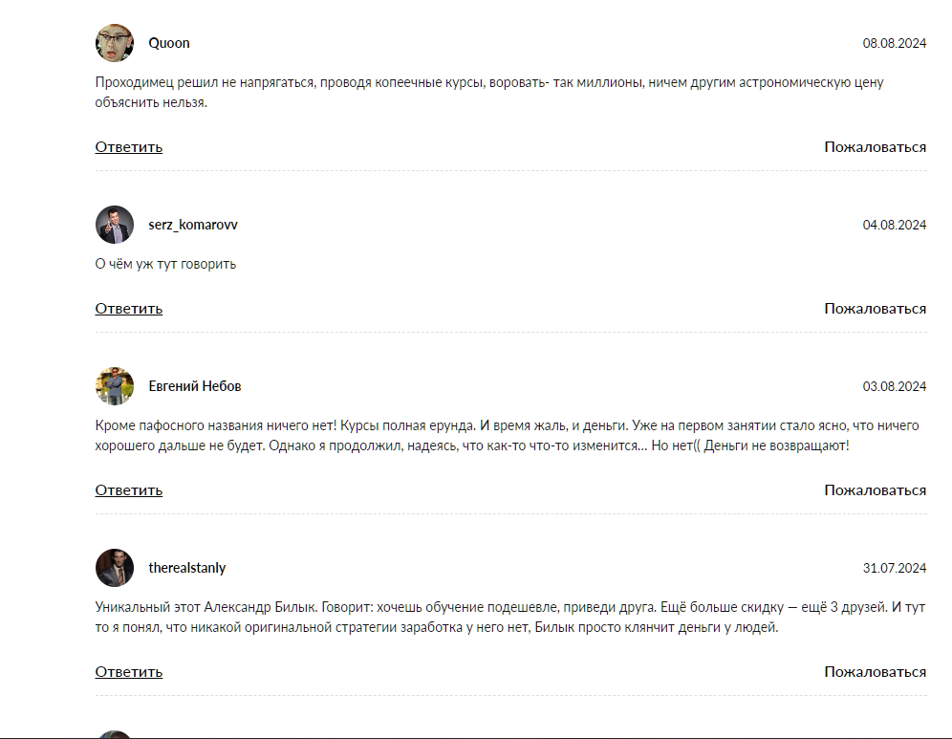The height and width of the screenshot is (739, 952).
Task: Click the 08.08.2024 comment date
Action: click(x=894, y=43)
